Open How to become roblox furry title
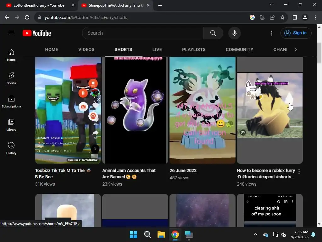The image size is (322, 242). (266, 174)
